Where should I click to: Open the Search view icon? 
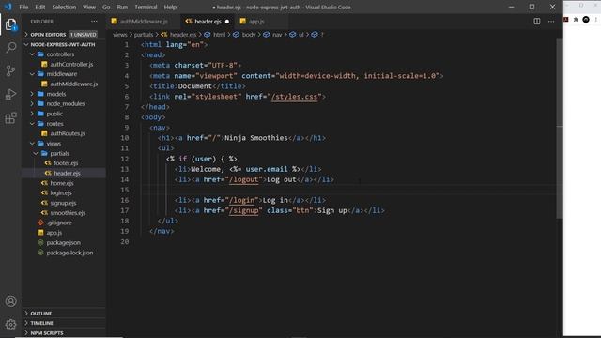pyautogui.click(x=10, y=48)
